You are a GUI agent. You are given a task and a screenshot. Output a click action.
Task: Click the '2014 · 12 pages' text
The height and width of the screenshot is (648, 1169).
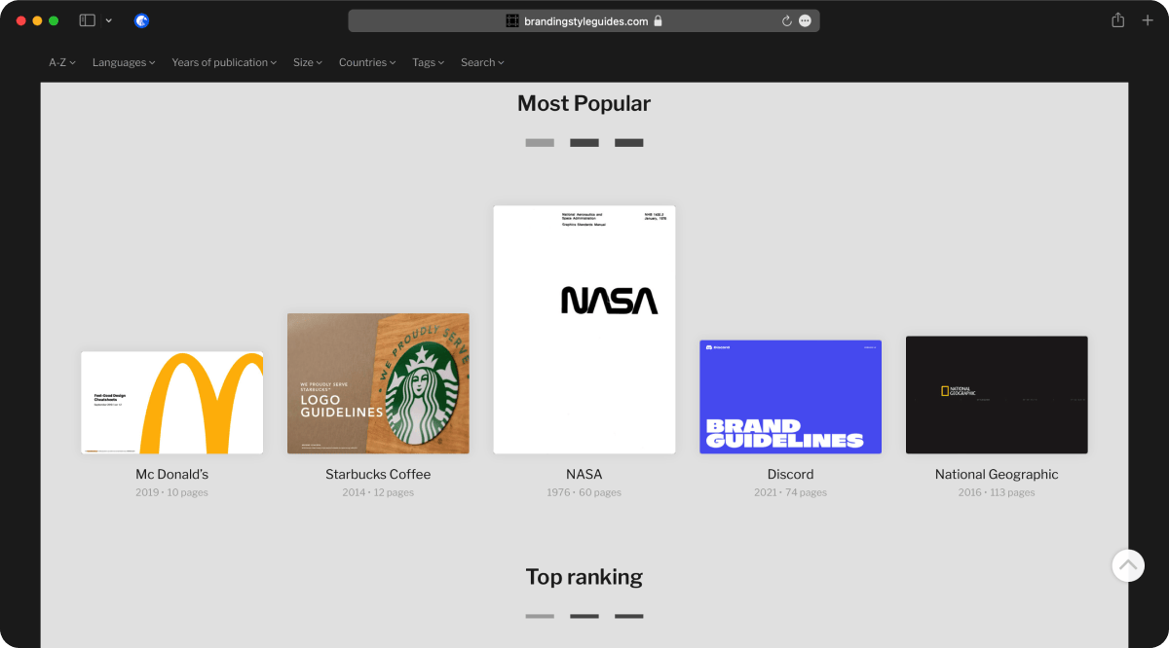click(378, 492)
